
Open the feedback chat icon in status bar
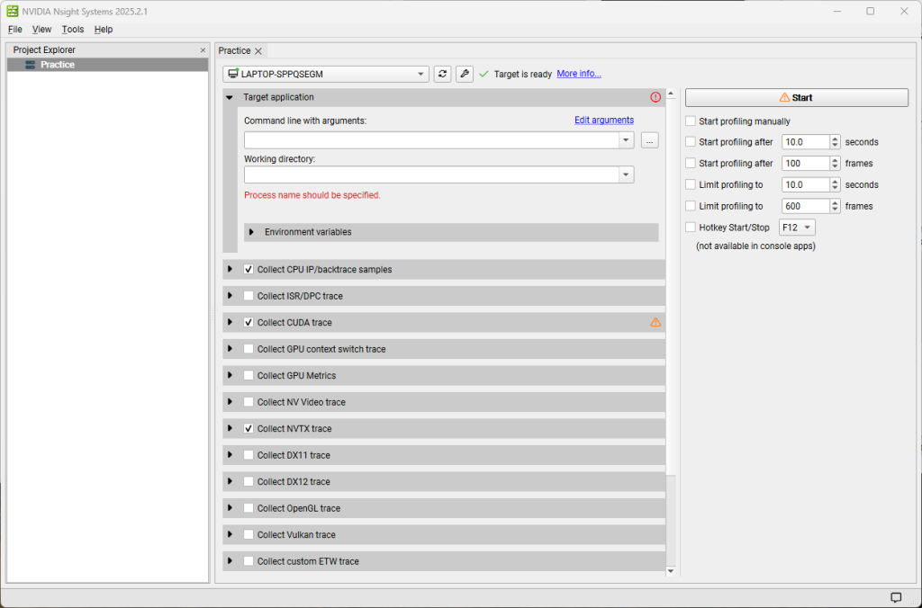[x=896, y=597]
